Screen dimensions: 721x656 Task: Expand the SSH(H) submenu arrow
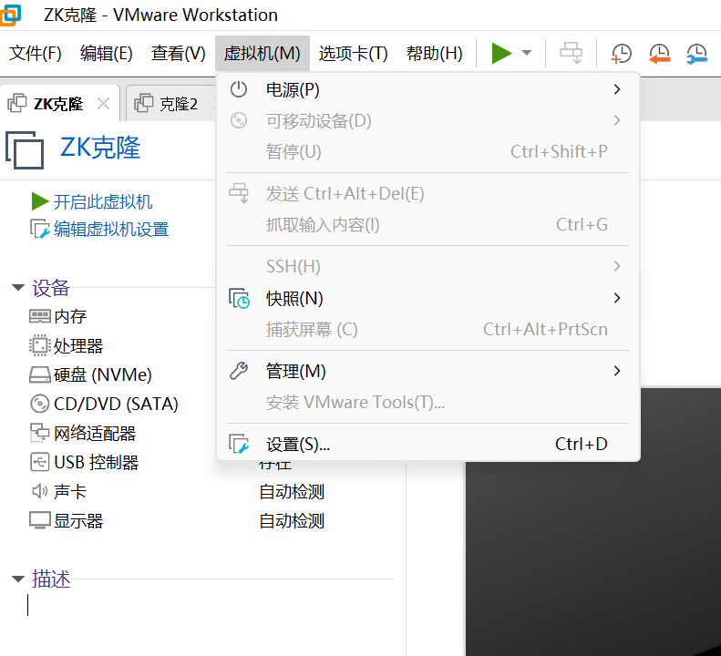(x=617, y=266)
